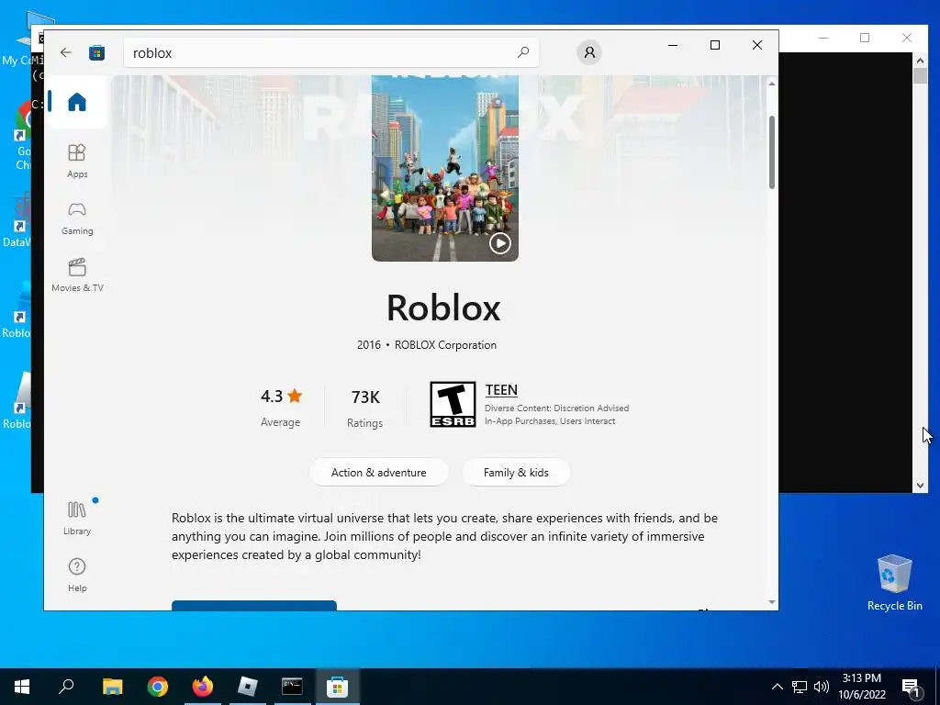Screen dimensions: 940x705
Task: Click the Command Prompt window scrollbar up arrow
Action: (x=920, y=60)
